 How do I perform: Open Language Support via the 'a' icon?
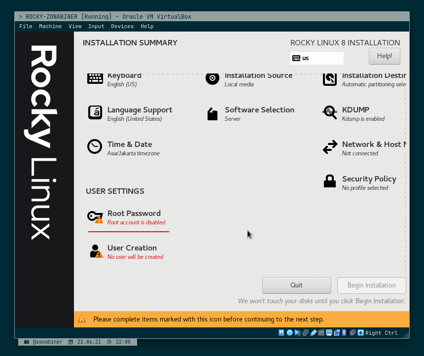pos(95,113)
